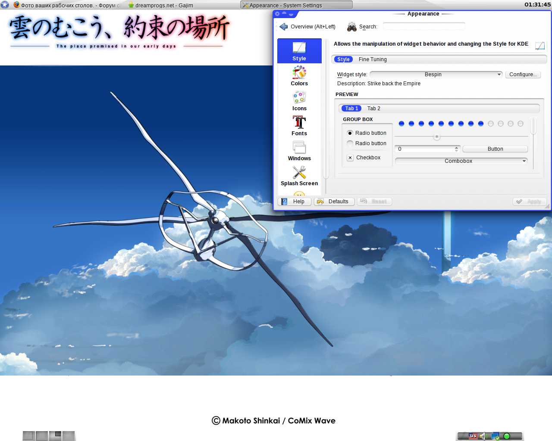Open the volume speaker tray icon
Screen dimensions: 552x441
tap(483, 436)
